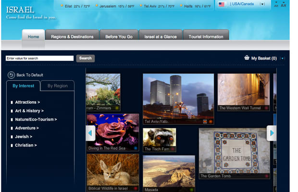
Task: Open The Garden Tomb thumbnail
Action: tap(235, 153)
